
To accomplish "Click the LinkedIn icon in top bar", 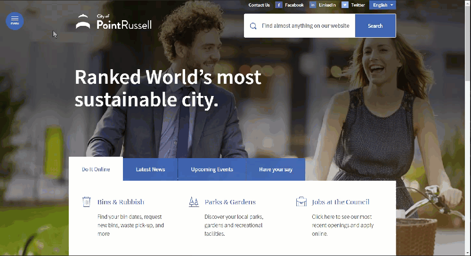I will 313,5.
